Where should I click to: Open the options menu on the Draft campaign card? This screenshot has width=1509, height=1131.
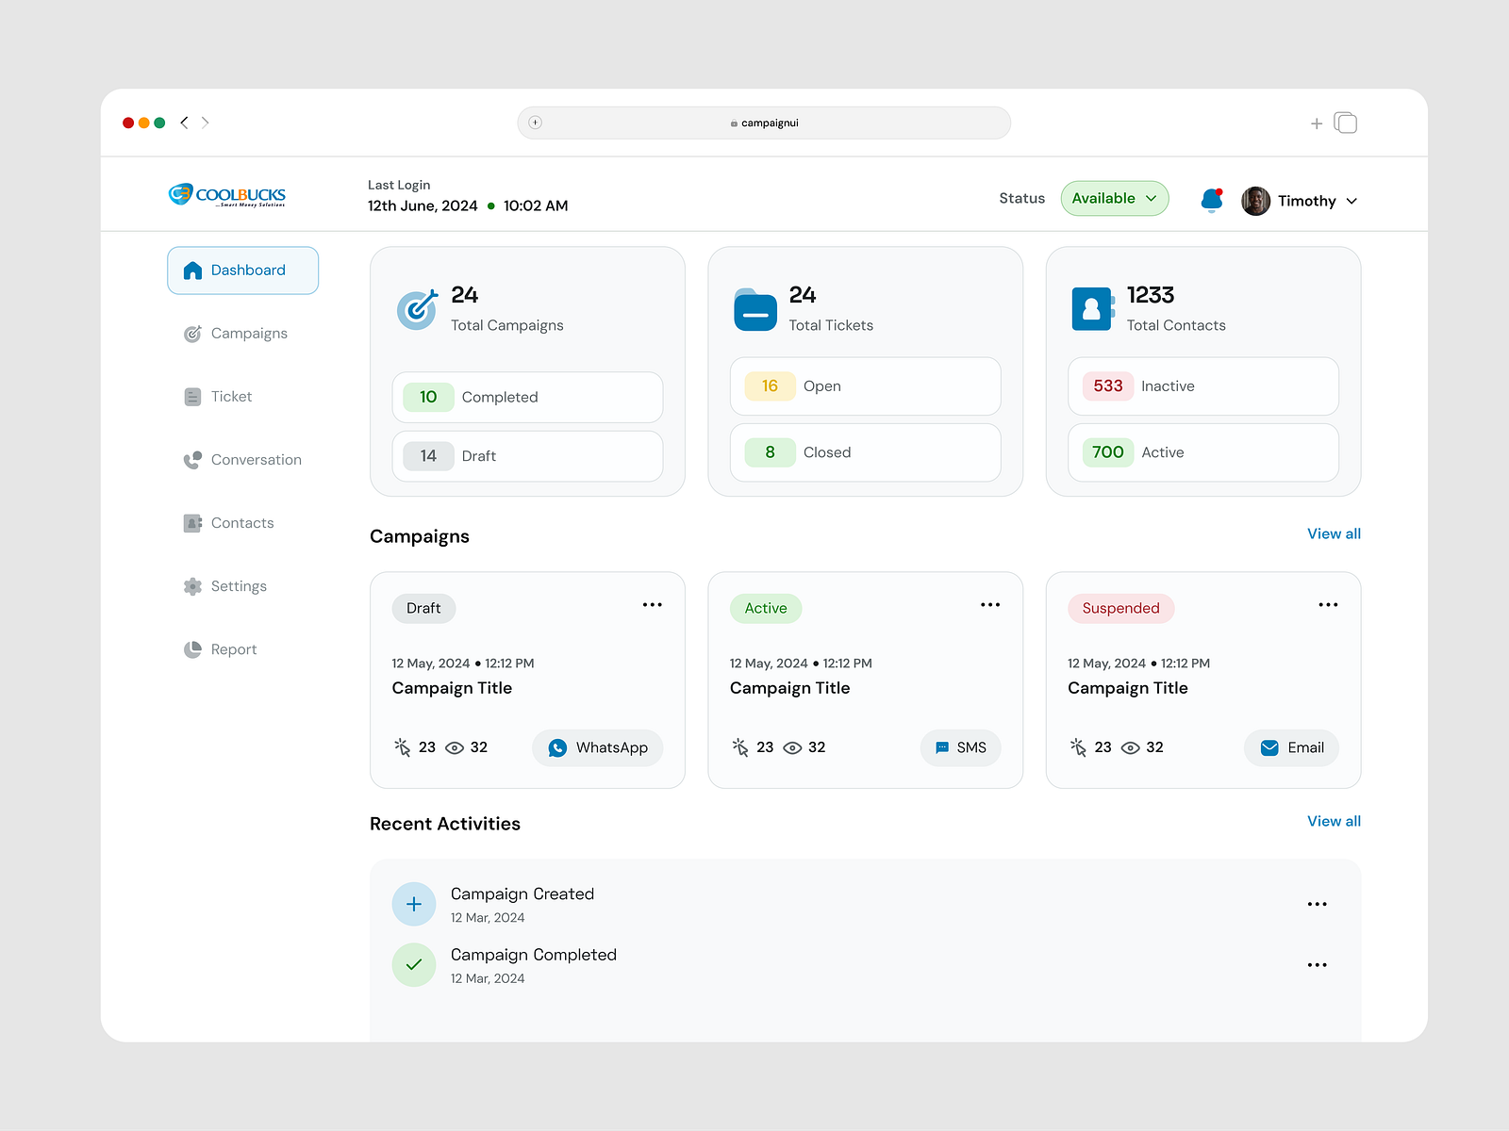(x=652, y=604)
